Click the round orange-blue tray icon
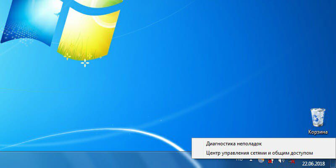Viewport: 336px width, 168px height. click(261, 160)
